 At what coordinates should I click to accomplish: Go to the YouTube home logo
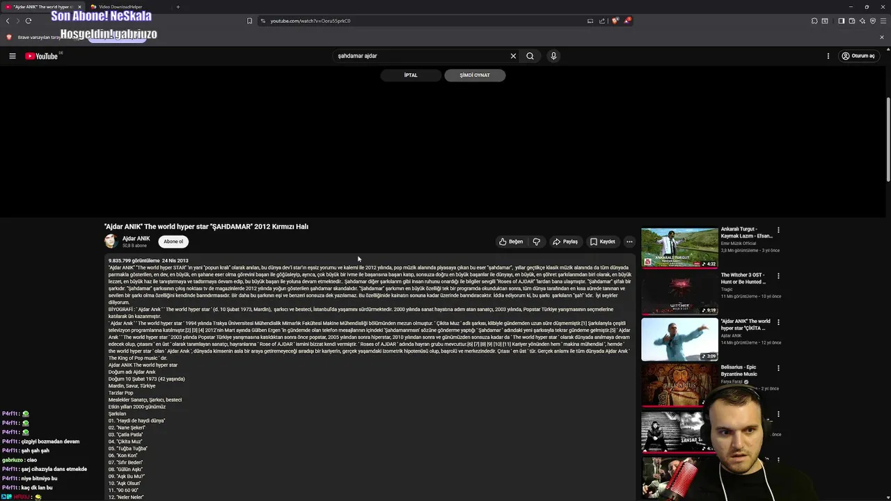coord(42,56)
